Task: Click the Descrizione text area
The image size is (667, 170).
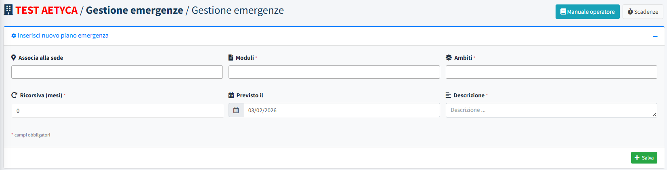Action: (x=552, y=110)
